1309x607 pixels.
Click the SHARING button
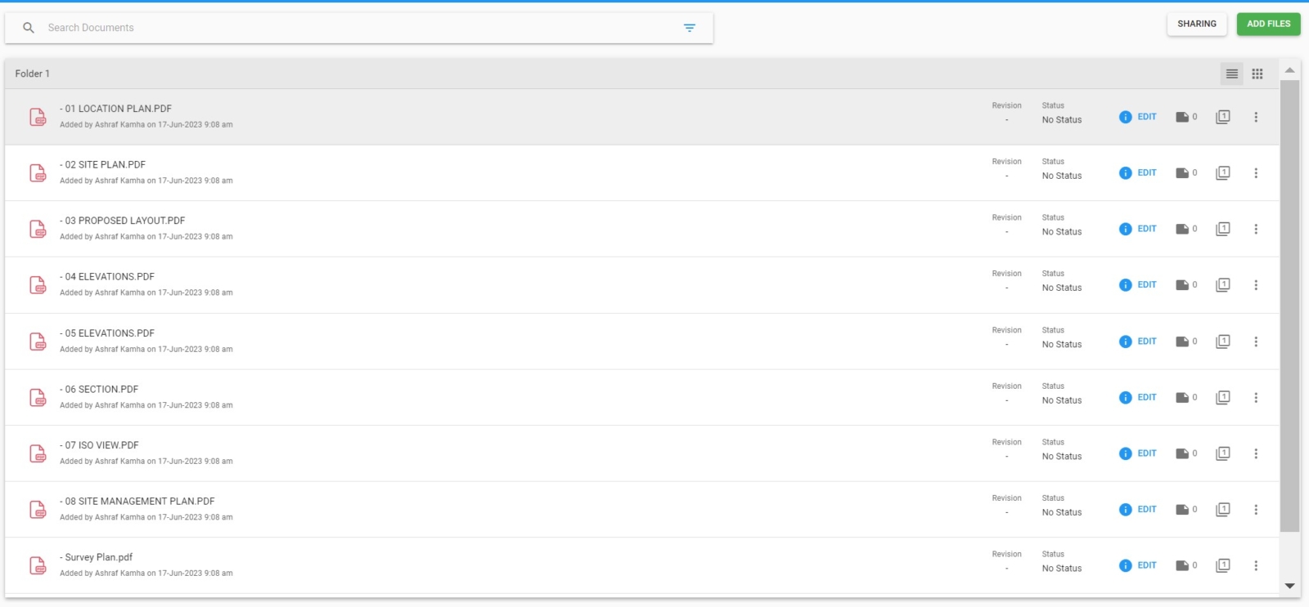pos(1197,24)
